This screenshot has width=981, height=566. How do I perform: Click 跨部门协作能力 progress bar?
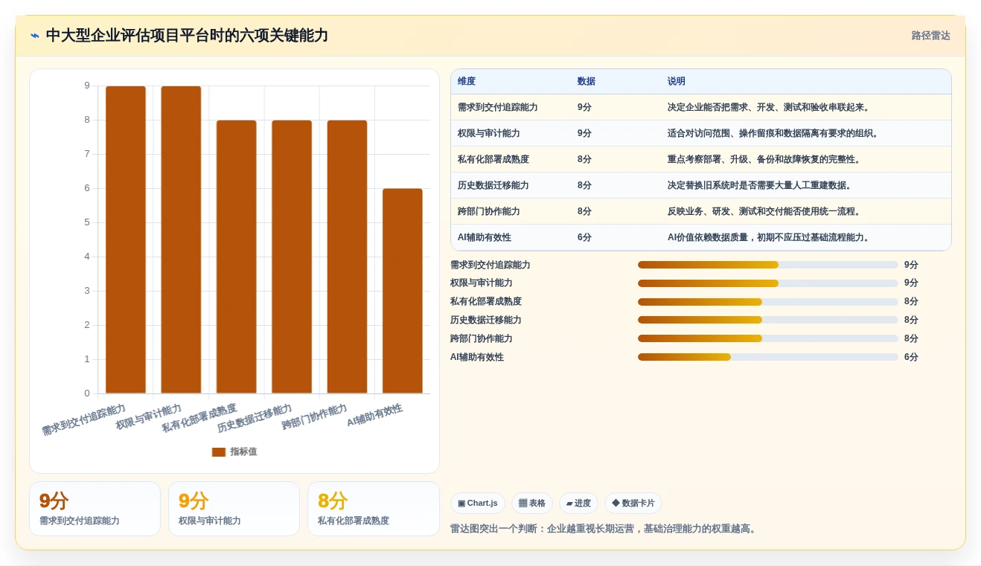tap(768, 338)
